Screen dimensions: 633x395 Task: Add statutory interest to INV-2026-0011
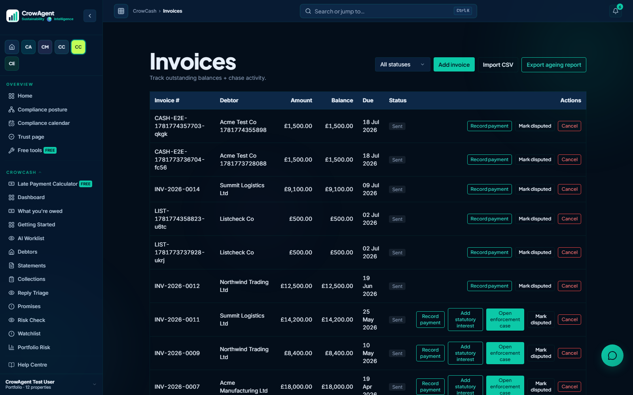click(x=465, y=320)
